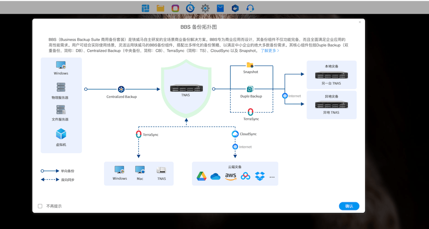The height and width of the screenshot is (229, 429).
Task: Open the headset support icon
Action: 250,8
